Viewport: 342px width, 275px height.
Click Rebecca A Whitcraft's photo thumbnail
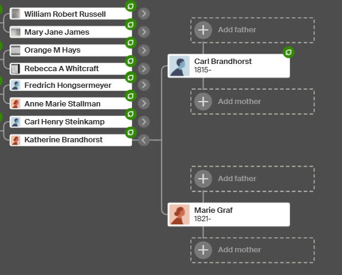click(16, 69)
